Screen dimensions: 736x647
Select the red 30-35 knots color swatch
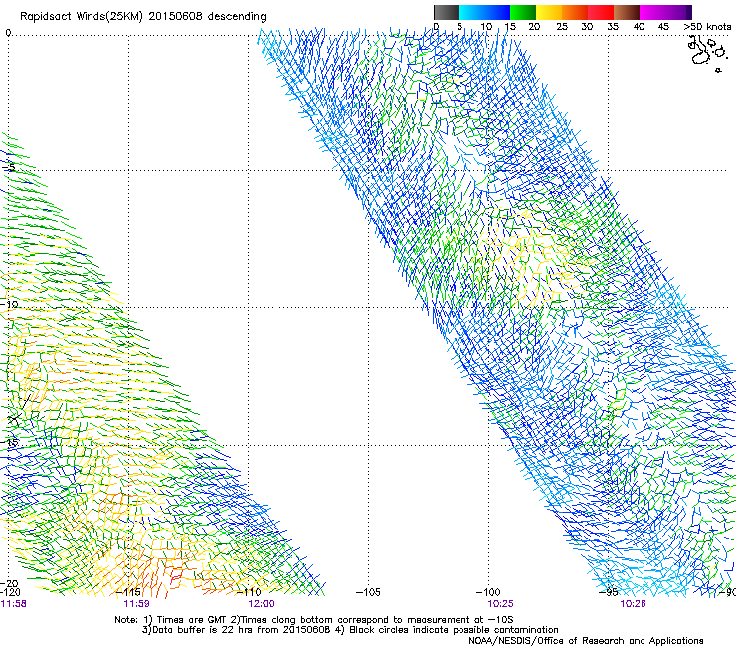[601, 12]
